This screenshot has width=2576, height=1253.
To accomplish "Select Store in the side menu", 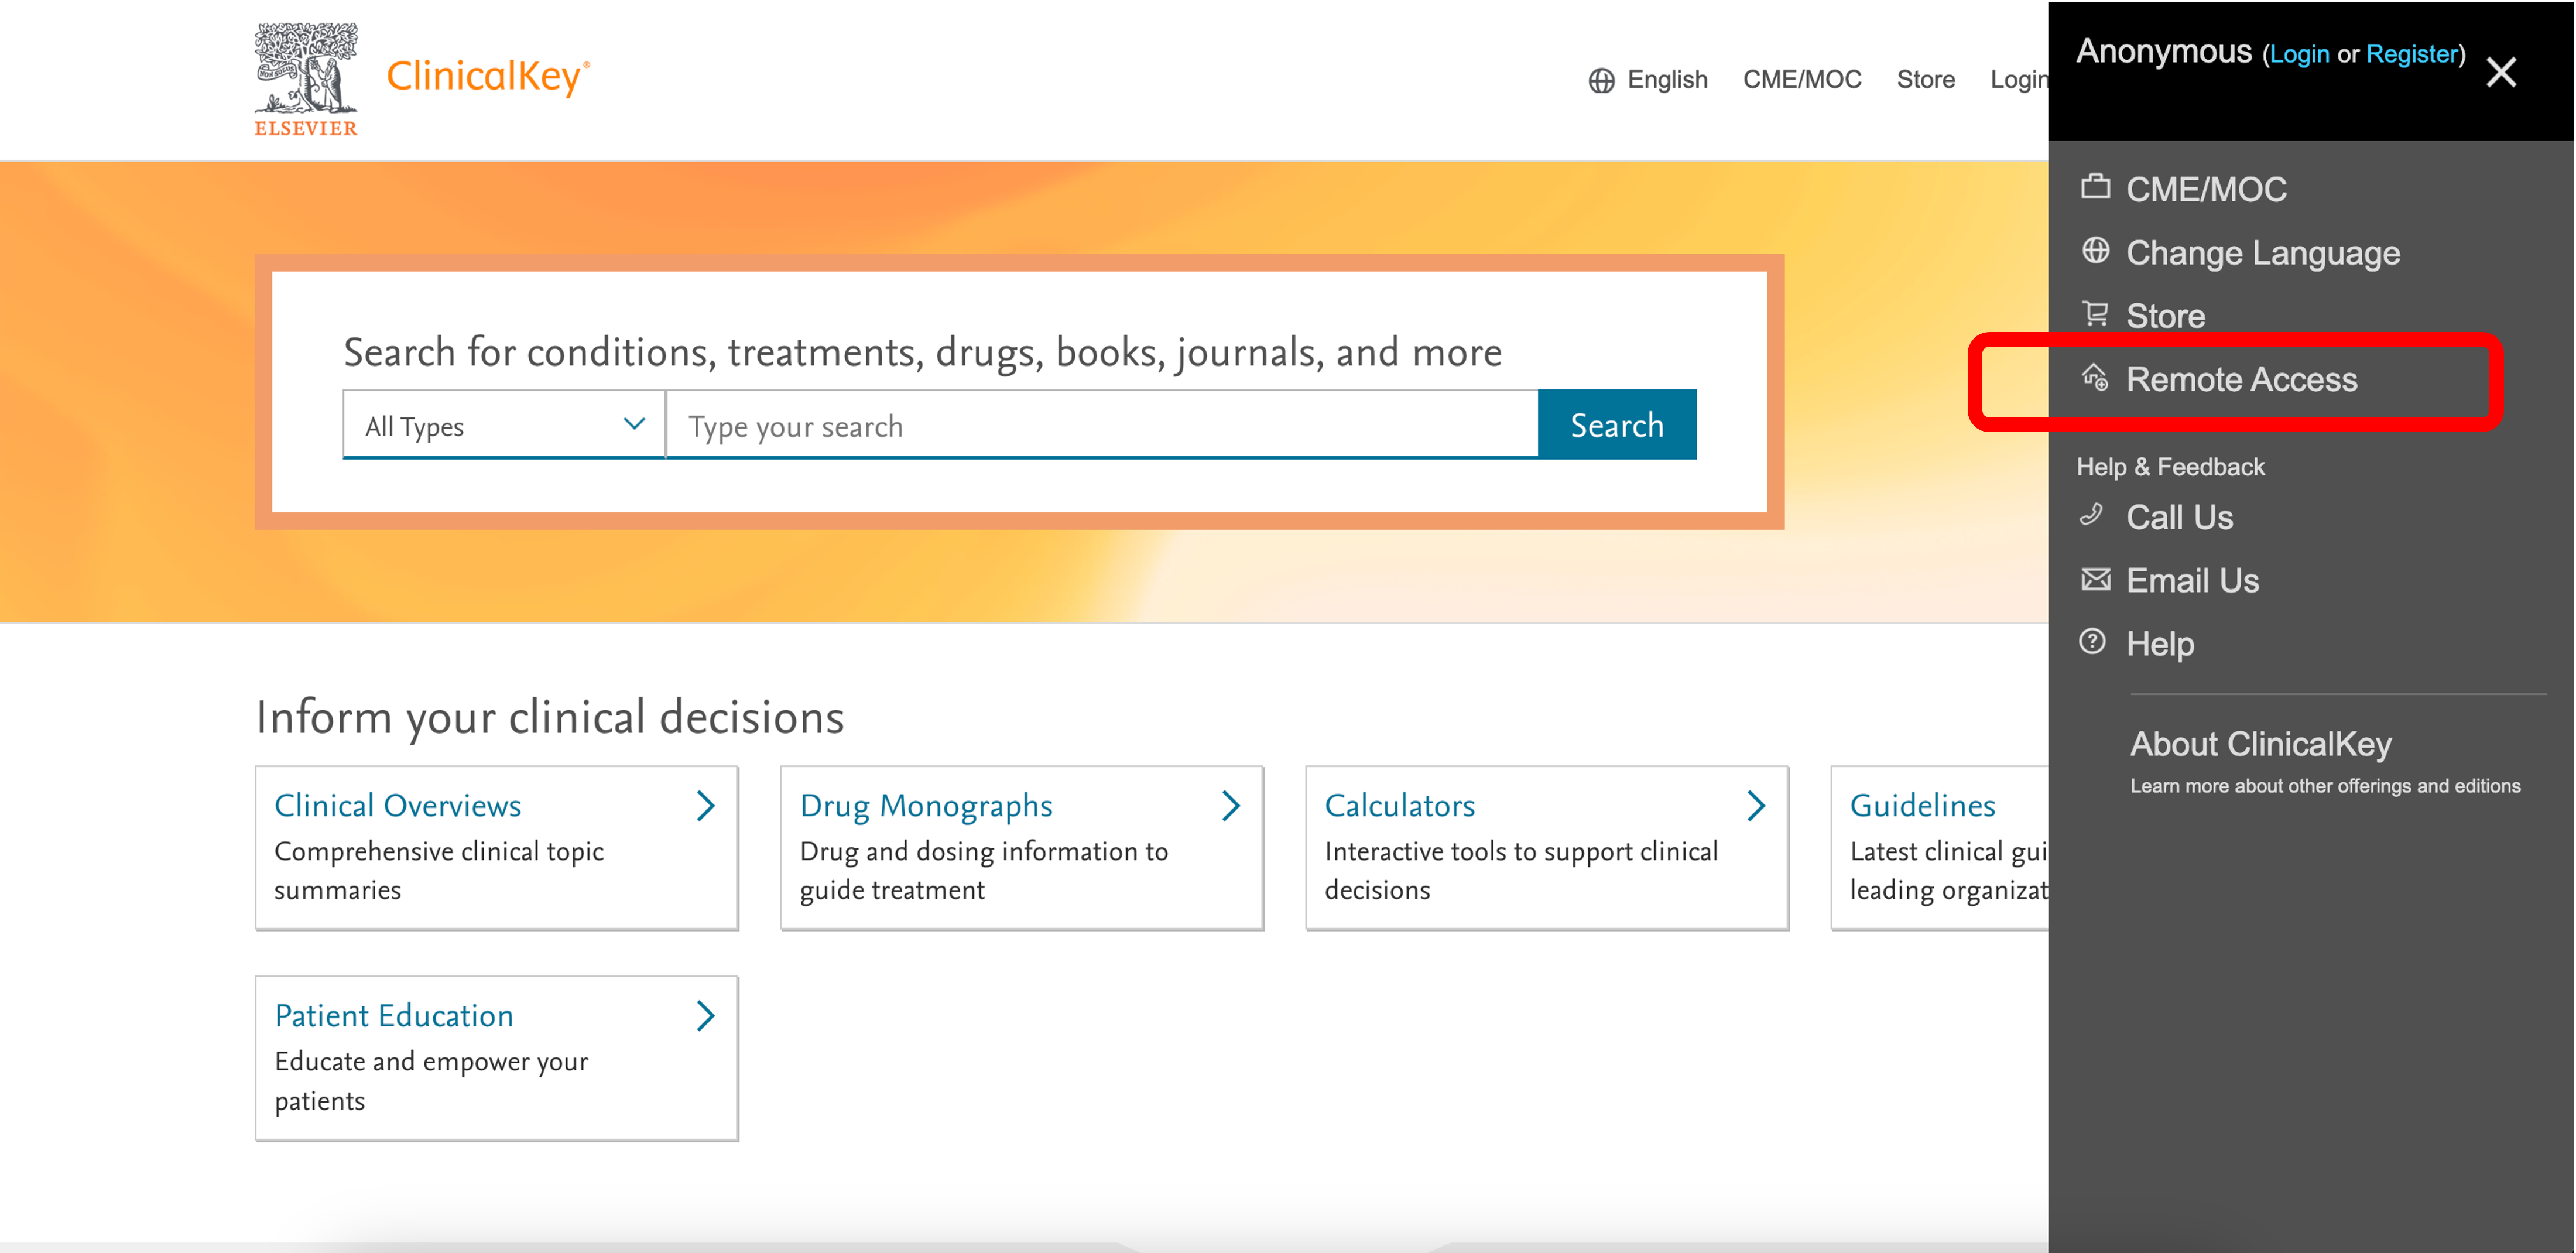I will pyautogui.click(x=2165, y=316).
